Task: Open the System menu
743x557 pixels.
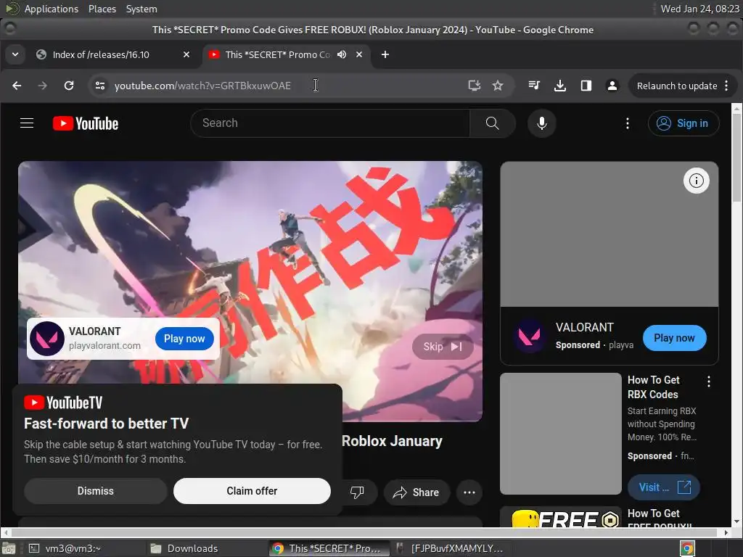Action: click(141, 9)
